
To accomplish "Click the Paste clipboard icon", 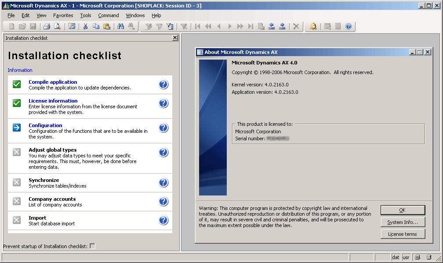I will tap(107, 26).
